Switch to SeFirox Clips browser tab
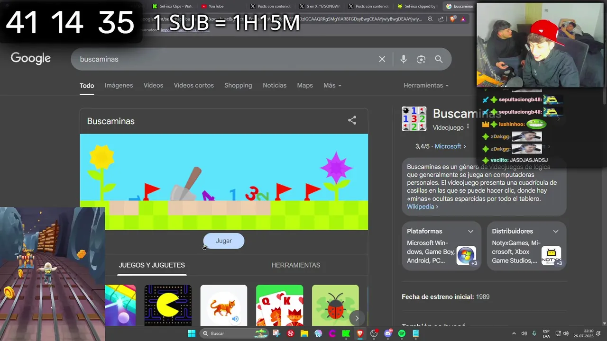The width and height of the screenshot is (607, 341). [x=173, y=6]
